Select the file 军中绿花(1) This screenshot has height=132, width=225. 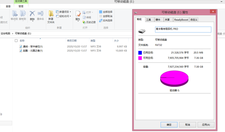pyautogui.click(x=33, y=46)
